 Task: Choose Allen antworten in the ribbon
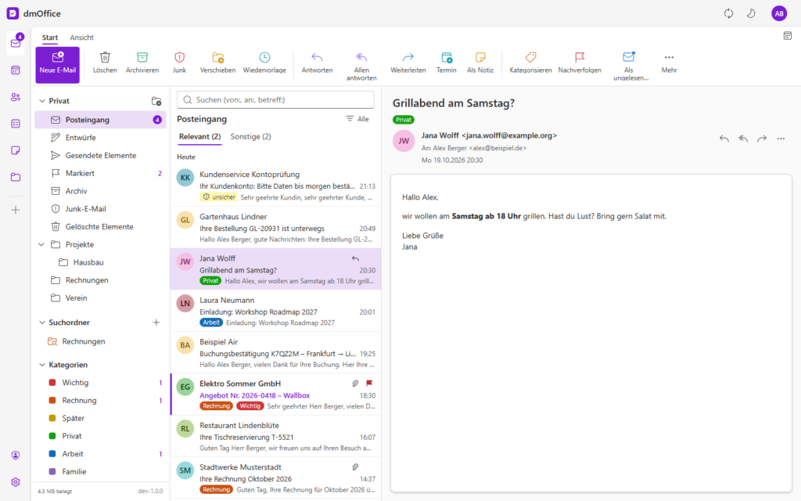[361, 66]
